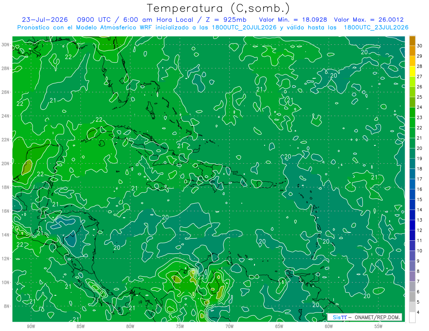Click "Modelo Atmósferico WRF" in the subtitle

pos(115,27)
